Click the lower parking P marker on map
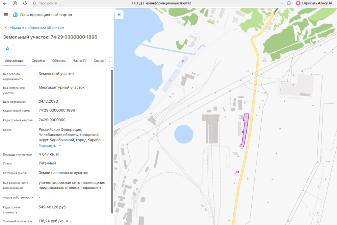 170,81
